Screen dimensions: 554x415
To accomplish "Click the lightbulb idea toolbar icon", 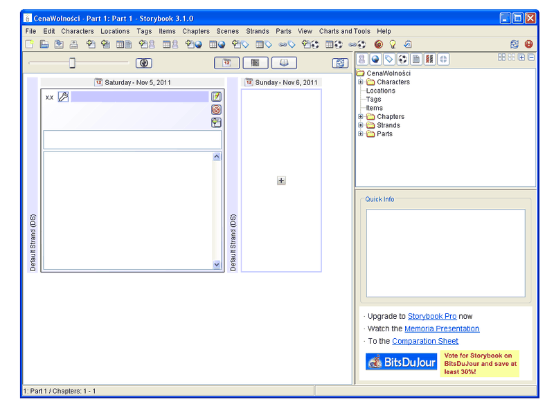I will [x=393, y=44].
